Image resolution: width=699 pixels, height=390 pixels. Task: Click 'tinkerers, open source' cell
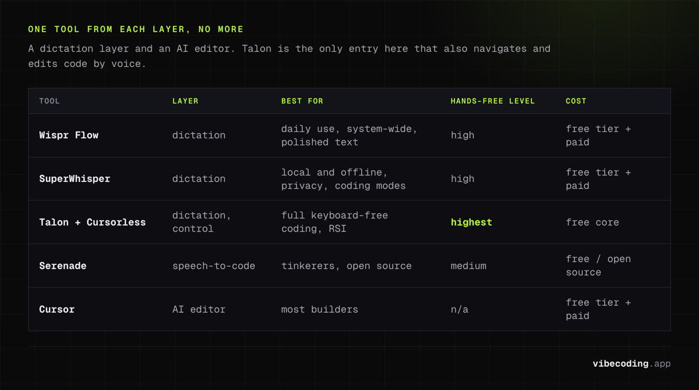point(347,266)
